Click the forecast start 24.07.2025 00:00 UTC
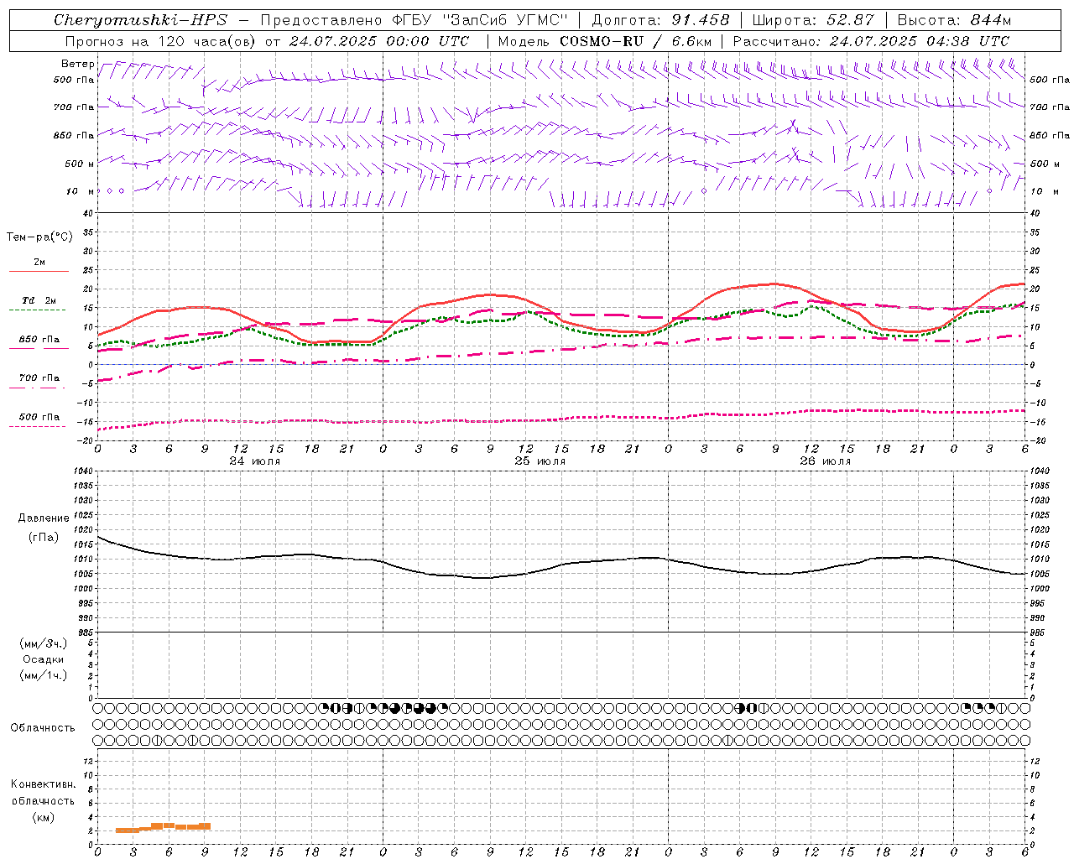The height and width of the screenshot is (859, 1074). pos(379,41)
